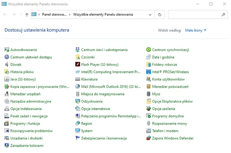231x153 pixels.
Task: Open the Klawiatura keyboard icon
Action: click(77, 79)
